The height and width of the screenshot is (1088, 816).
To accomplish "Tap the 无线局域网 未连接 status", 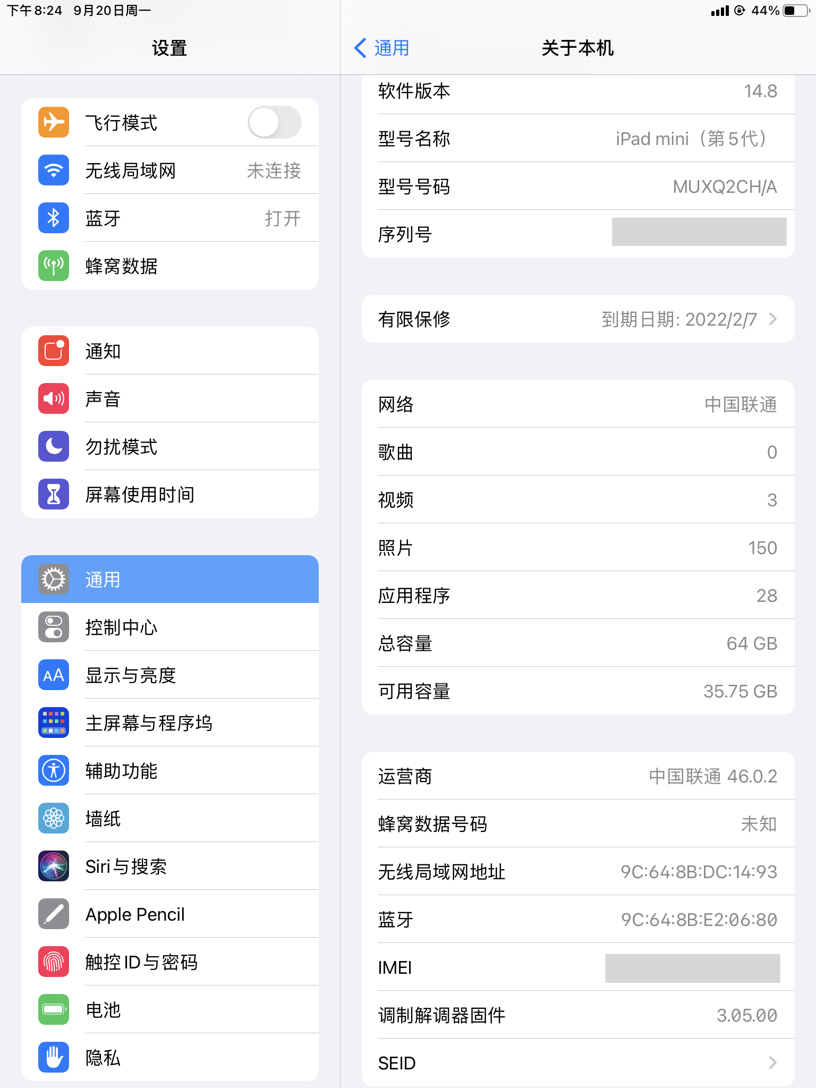I will click(274, 171).
